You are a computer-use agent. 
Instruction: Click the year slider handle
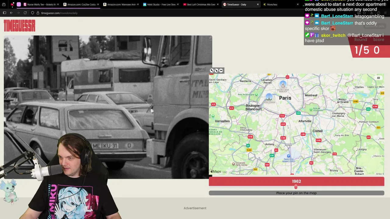pyautogui.click(x=296, y=187)
